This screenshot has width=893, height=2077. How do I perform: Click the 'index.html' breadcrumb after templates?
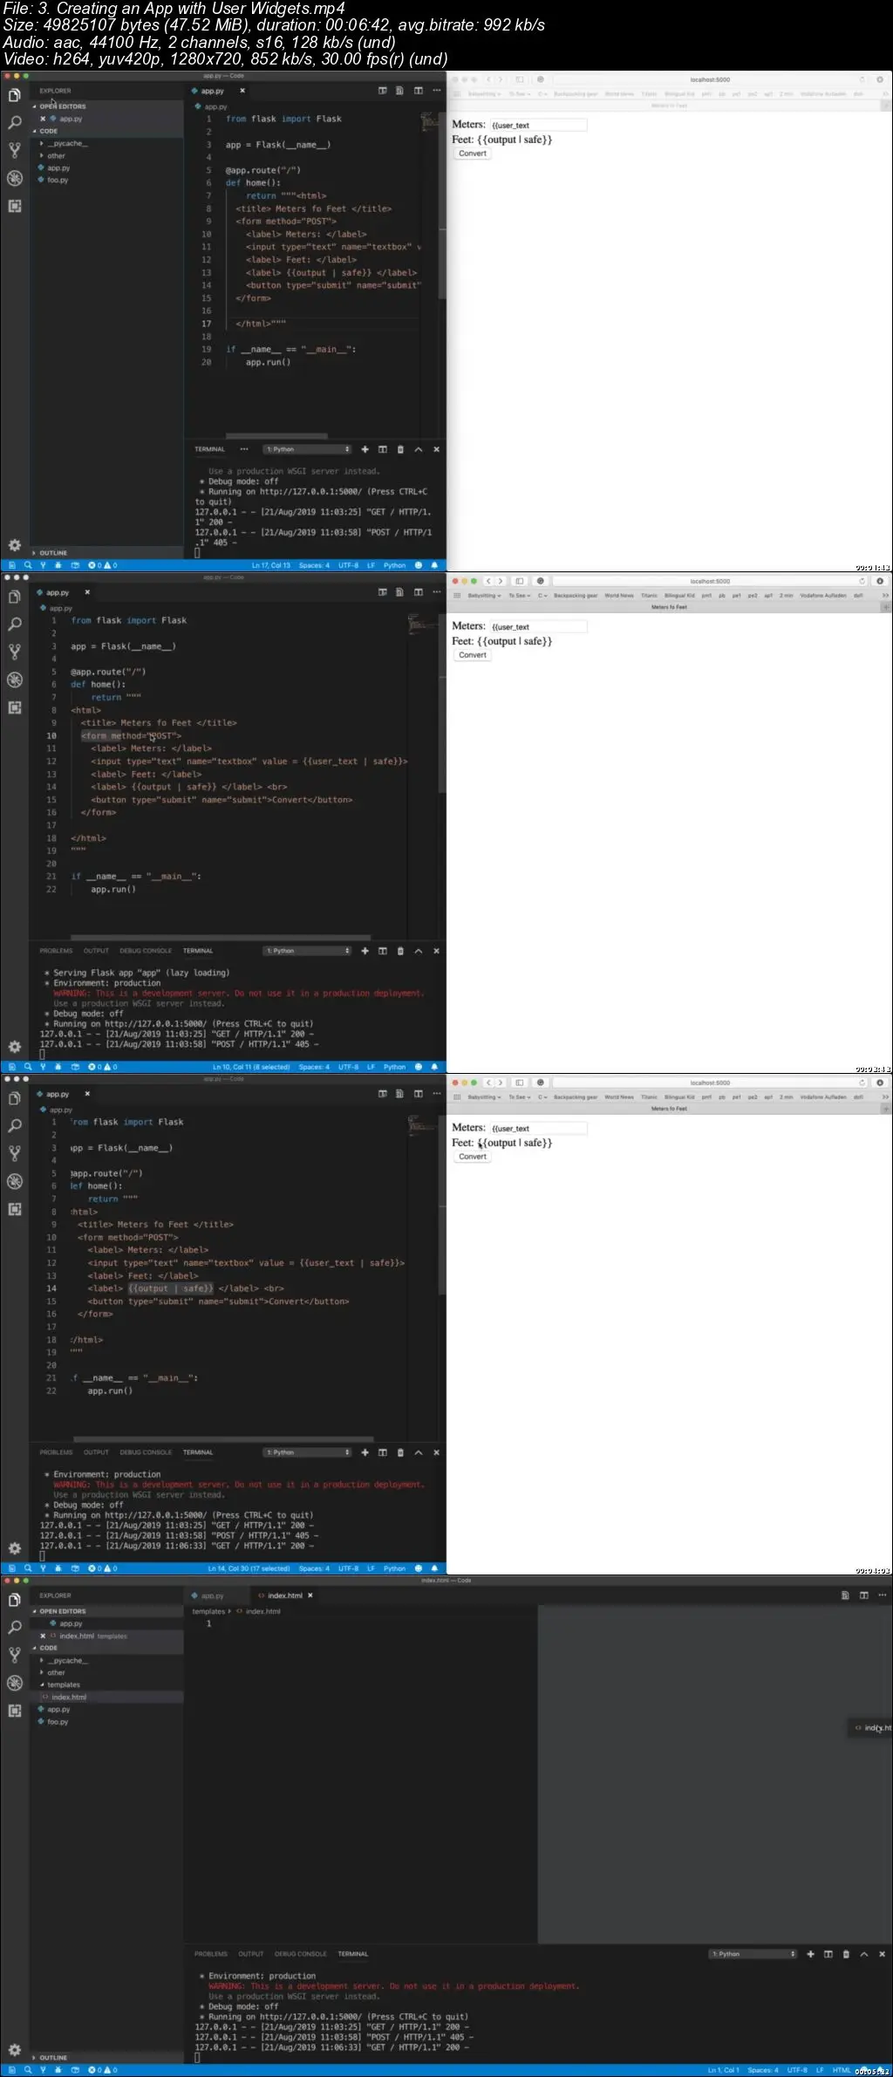[262, 1611]
